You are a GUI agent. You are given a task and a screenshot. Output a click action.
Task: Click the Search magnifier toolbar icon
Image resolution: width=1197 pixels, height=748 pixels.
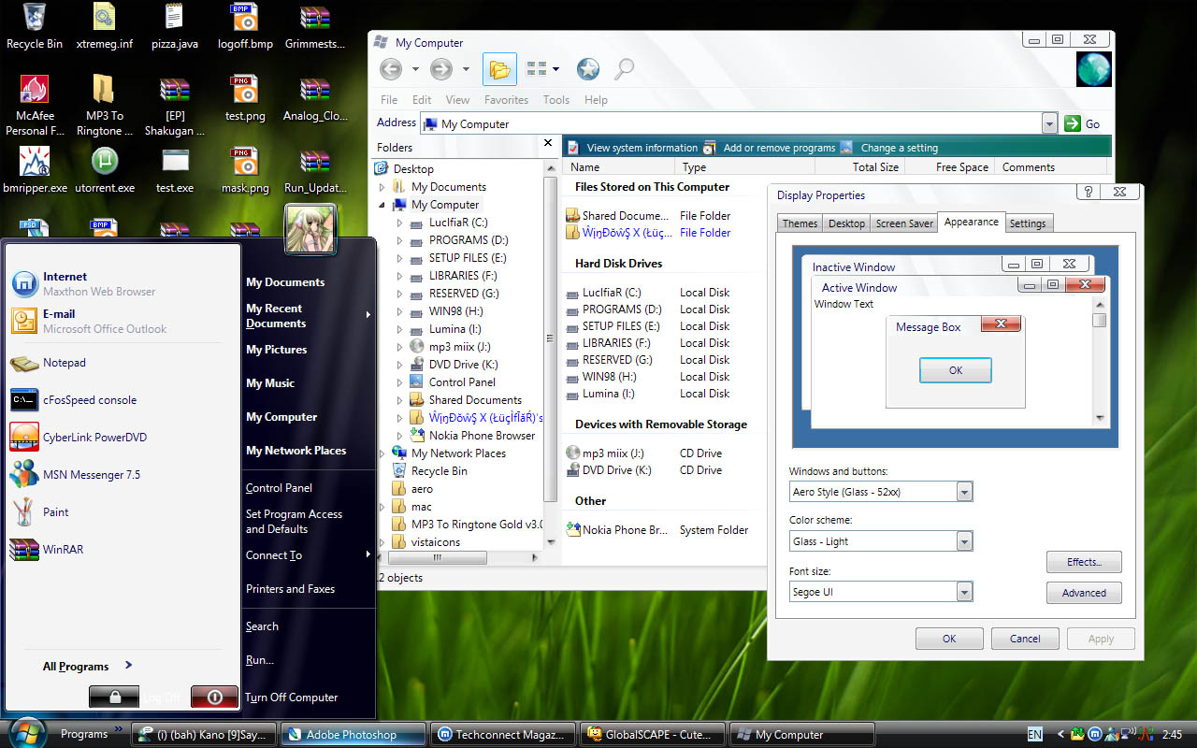point(624,69)
